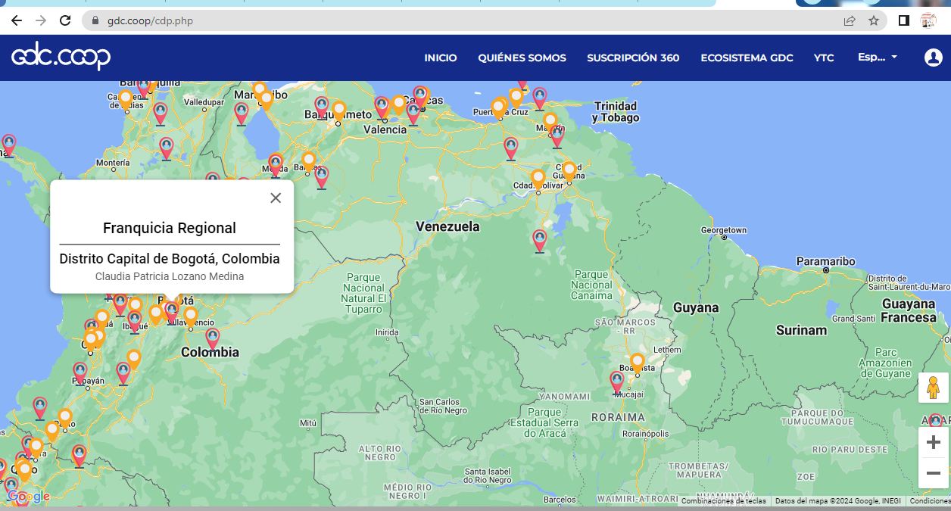Select the red marker south of Venezuela label
Screen dimensions: 951x511
(x=539, y=241)
